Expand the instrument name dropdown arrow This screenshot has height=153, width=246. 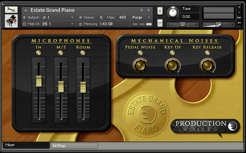click(x=26, y=11)
